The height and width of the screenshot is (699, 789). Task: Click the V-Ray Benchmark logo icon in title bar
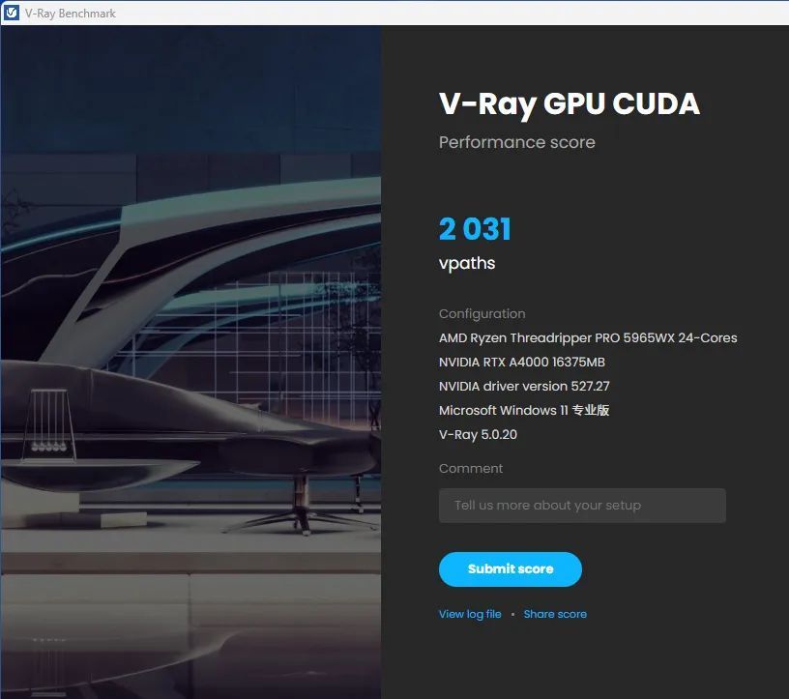(x=12, y=13)
